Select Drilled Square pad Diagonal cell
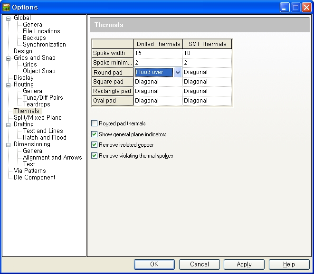314x274 pixels. pos(158,82)
